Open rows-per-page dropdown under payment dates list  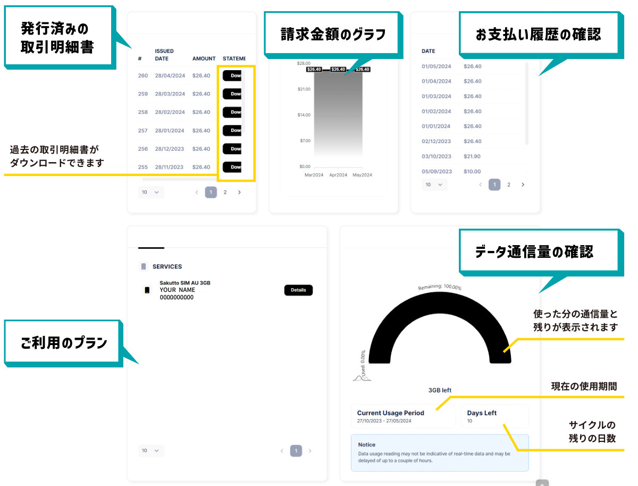(435, 185)
